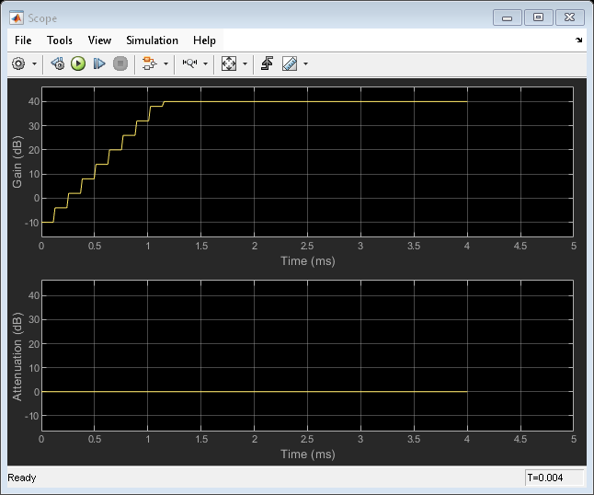This screenshot has height=495, width=594.
Task: Run the simulation with the green play button
Action: [x=78, y=63]
